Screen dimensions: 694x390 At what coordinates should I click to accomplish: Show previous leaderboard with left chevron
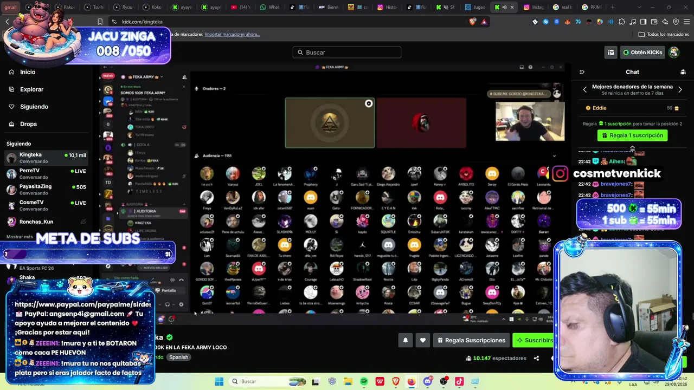585,89
